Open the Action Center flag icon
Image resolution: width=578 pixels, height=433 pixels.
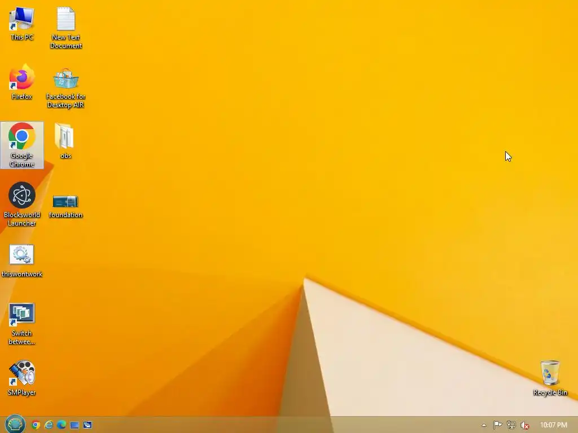pyautogui.click(x=497, y=425)
